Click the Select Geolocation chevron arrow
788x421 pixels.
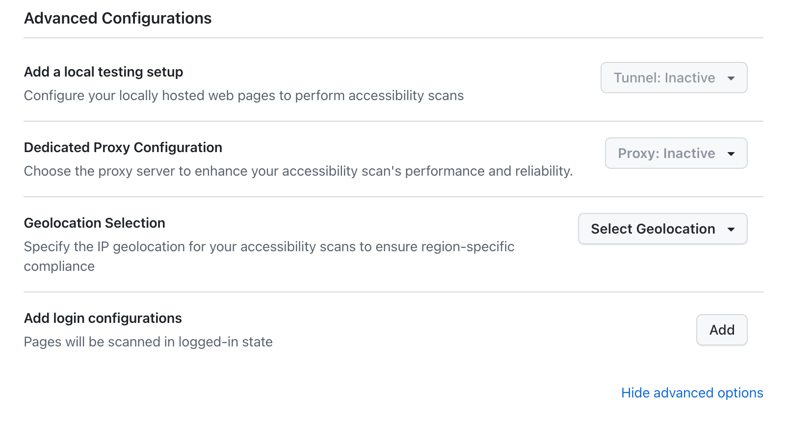point(732,229)
